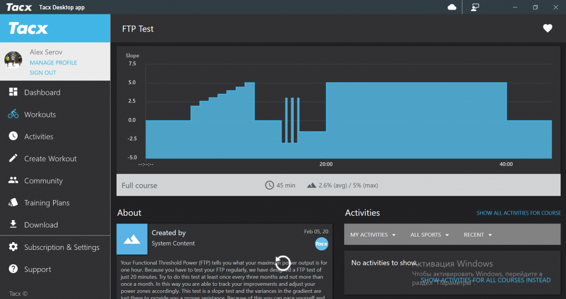
Task: Click the No activities to show message
Action: click(x=384, y=263)
